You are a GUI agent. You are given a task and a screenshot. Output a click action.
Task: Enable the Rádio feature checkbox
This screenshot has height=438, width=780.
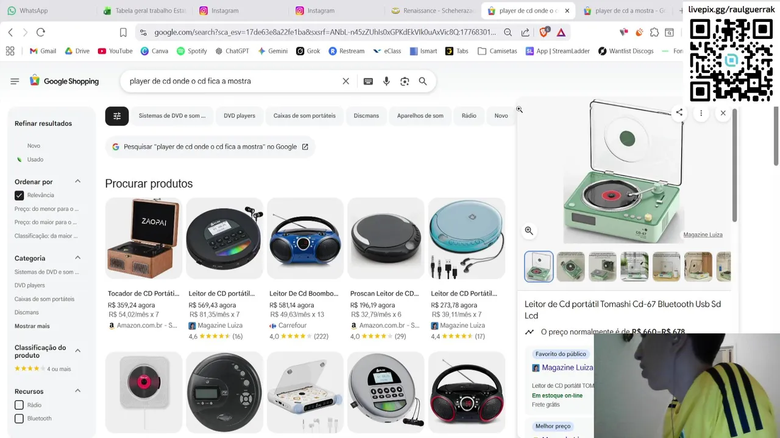click(19, 405)
